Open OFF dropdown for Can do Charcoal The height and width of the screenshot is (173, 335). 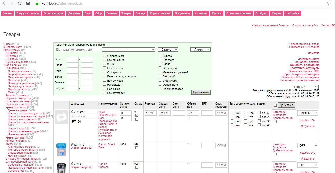point(307,165)
